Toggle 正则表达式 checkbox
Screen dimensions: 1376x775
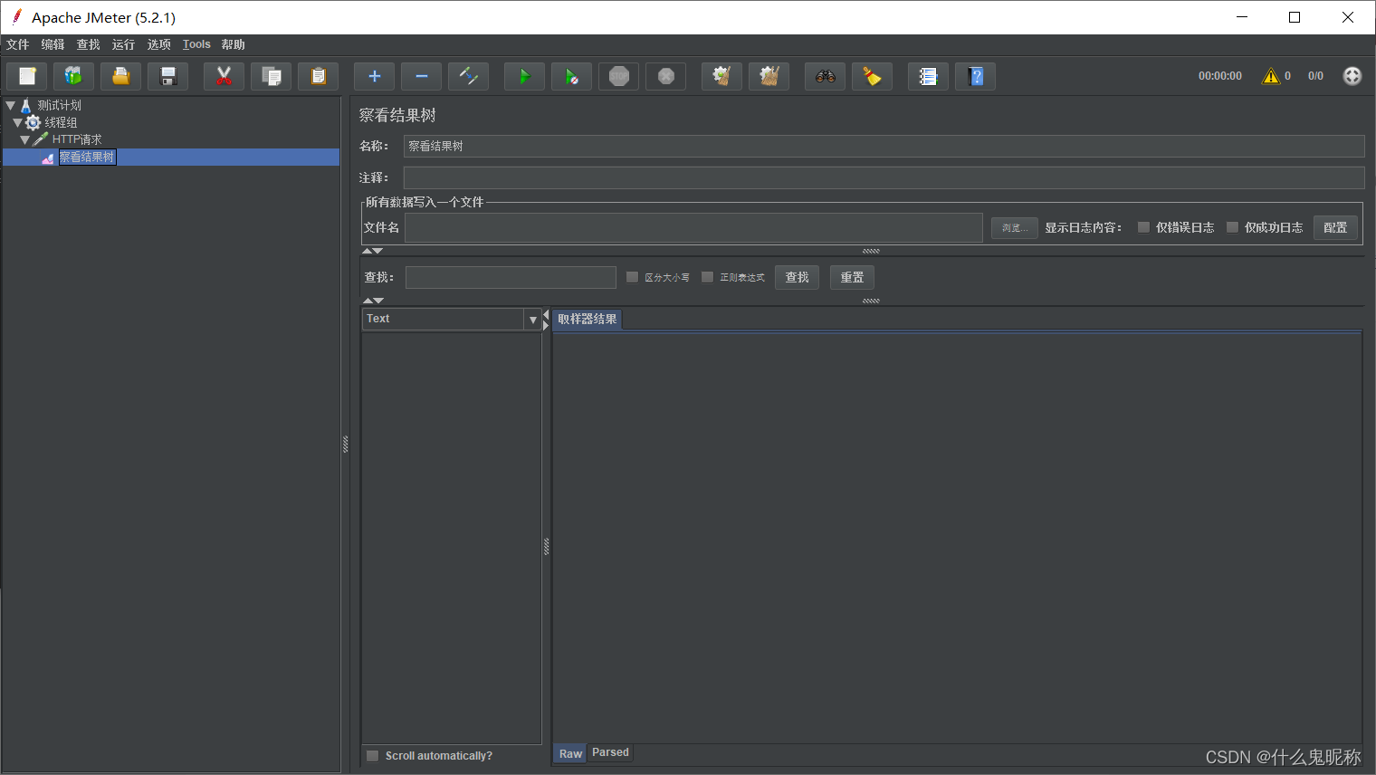click(707, 277)
